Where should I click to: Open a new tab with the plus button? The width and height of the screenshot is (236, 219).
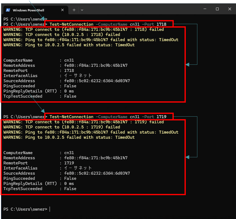tap(74, 10)
